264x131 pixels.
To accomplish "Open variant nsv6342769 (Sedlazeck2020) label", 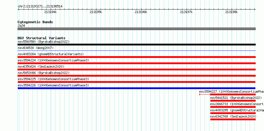I will pyautogui.click(x=233, y=116).
